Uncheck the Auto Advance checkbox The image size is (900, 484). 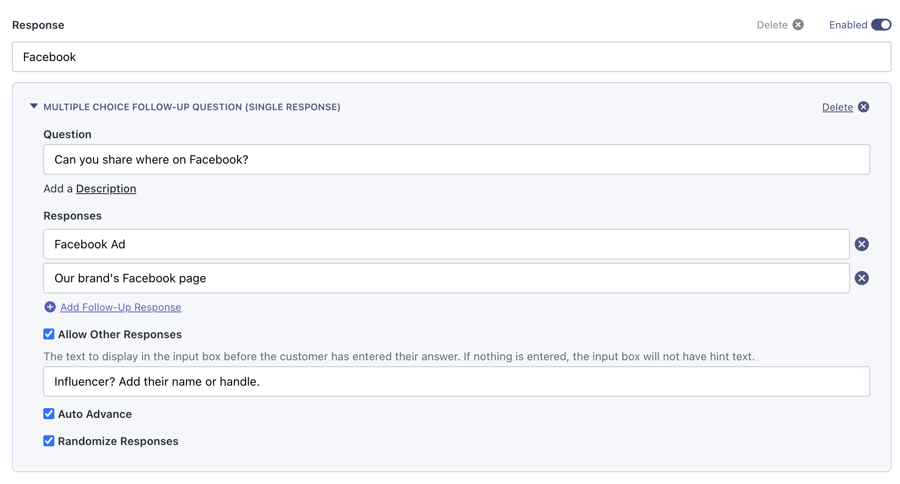click(49, 414)
